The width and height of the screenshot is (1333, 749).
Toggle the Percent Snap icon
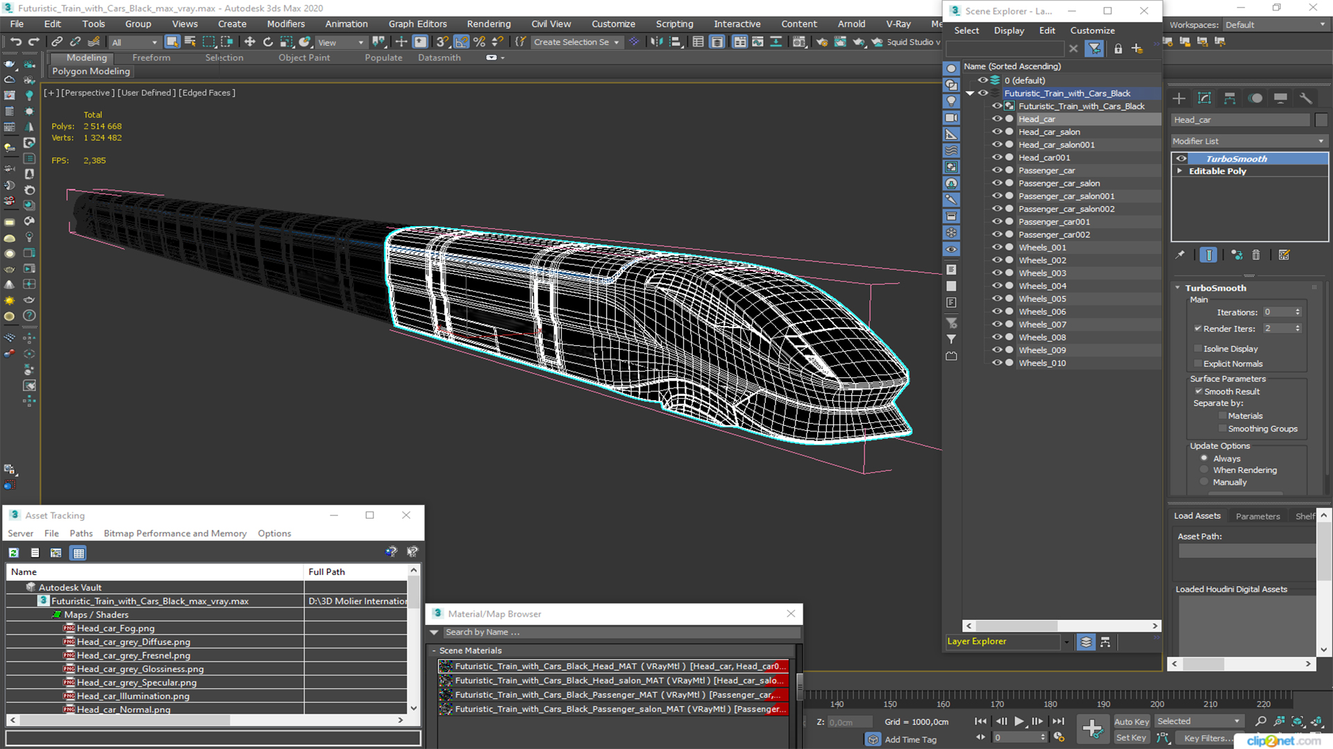coord(479,42)
